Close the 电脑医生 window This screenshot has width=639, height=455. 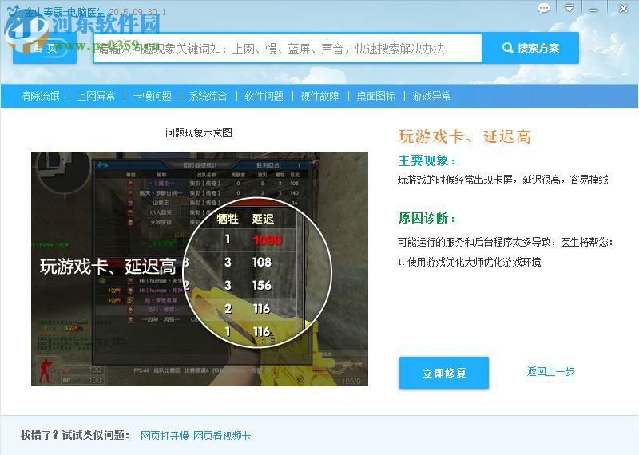(623, 8)
